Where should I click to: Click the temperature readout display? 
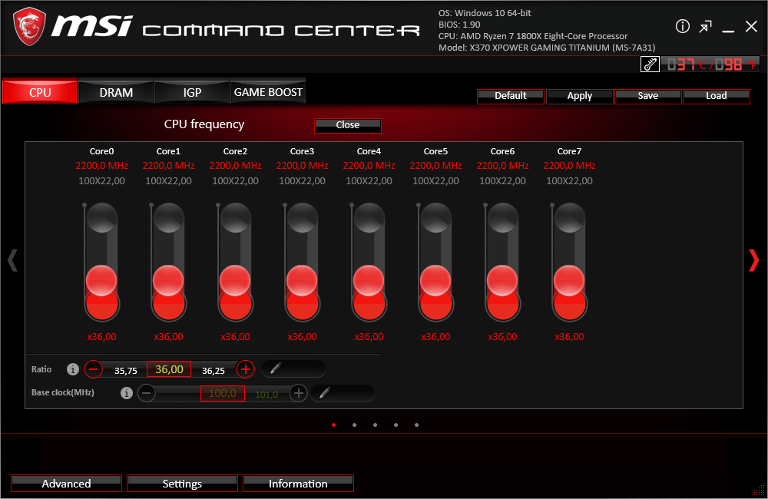(x=711, y=64)
